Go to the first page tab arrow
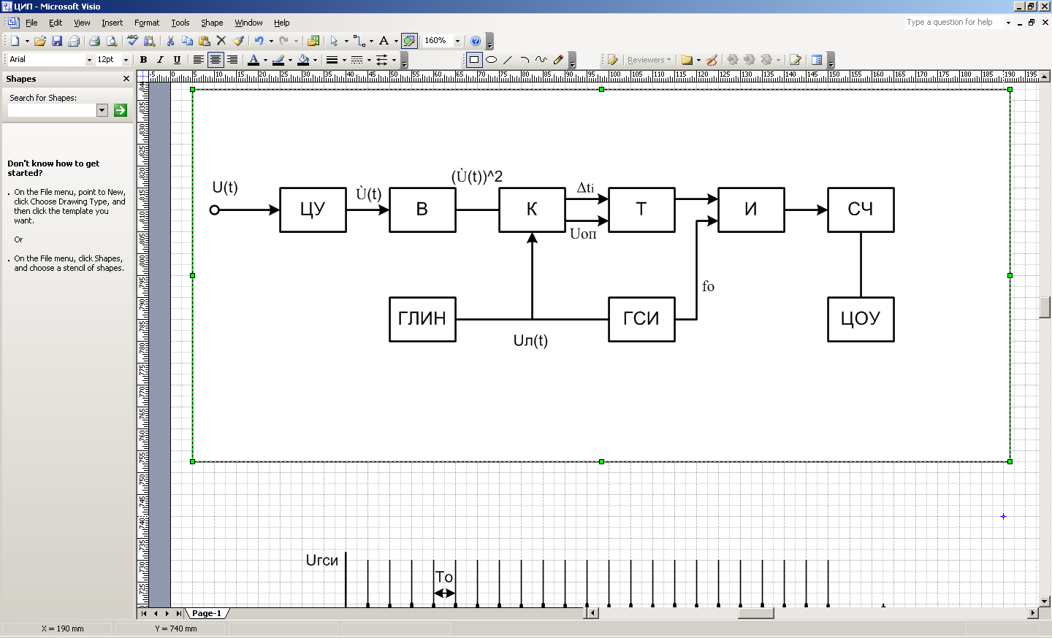Image resolution: width=1052 pixels, height=638 pixels. (144, 613)
